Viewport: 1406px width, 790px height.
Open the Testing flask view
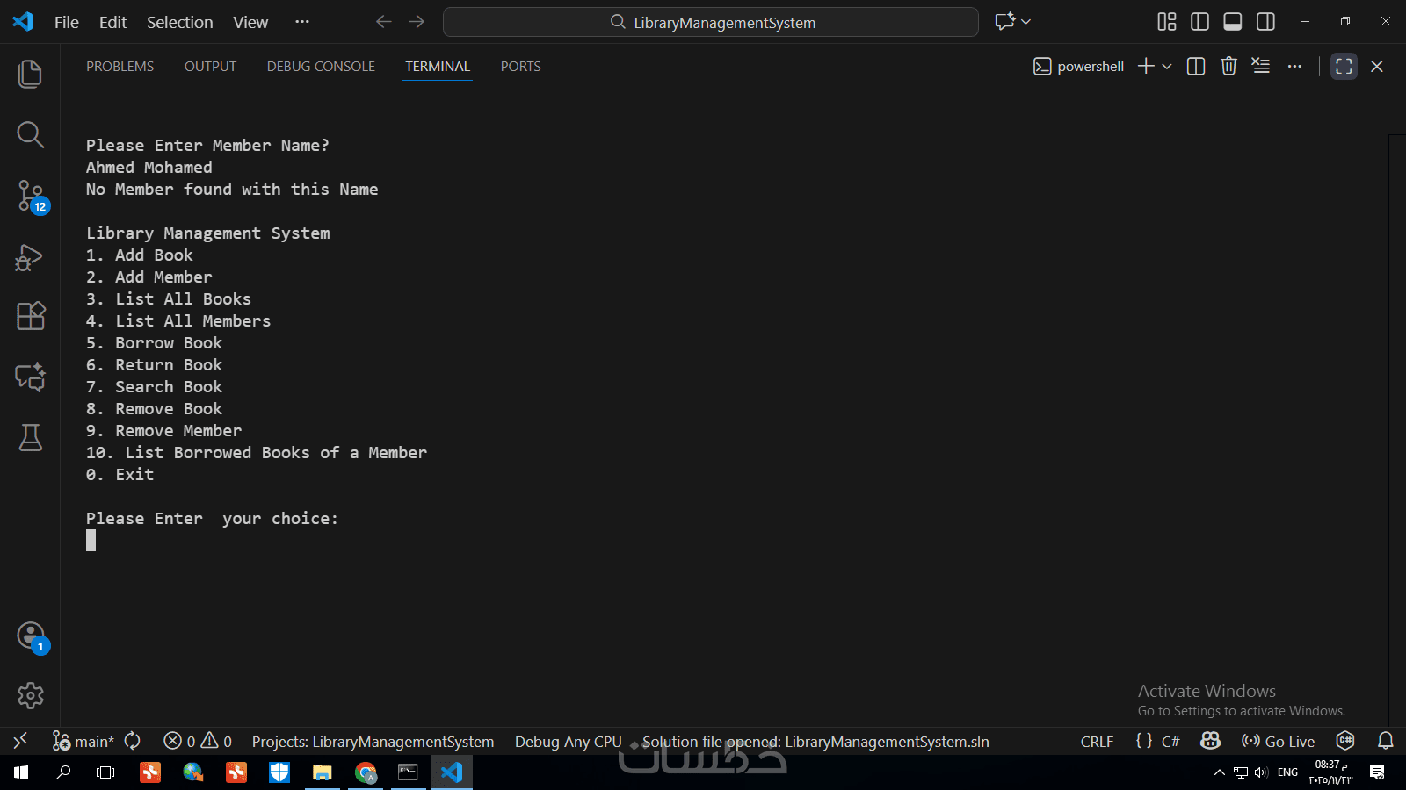click(30, 437)
